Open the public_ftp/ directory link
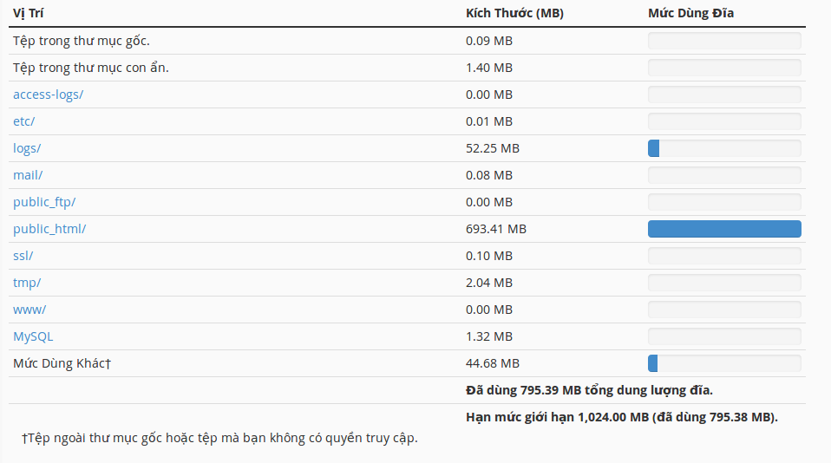The width and height of the screenshot is (831, 463). point(44,202)
